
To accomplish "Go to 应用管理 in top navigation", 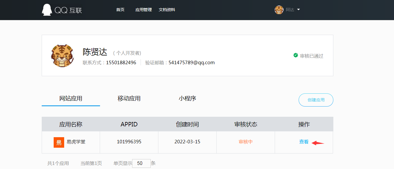I will click(143, 10).
